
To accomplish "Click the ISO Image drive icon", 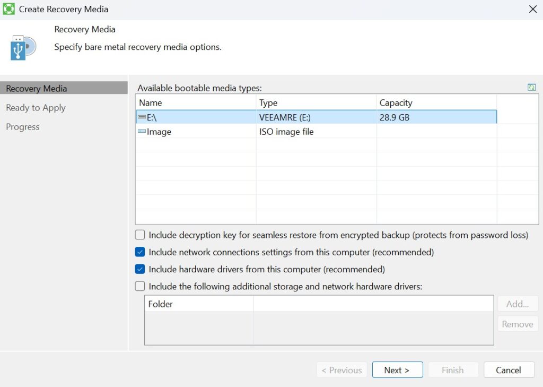I will [x=142, y=132].
